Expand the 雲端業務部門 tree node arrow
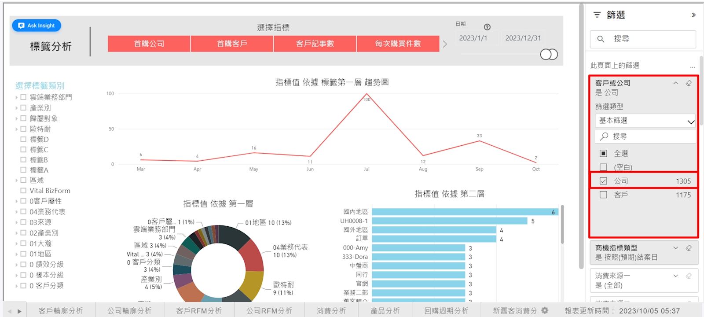Screen dimensions: 704x317 17,97
